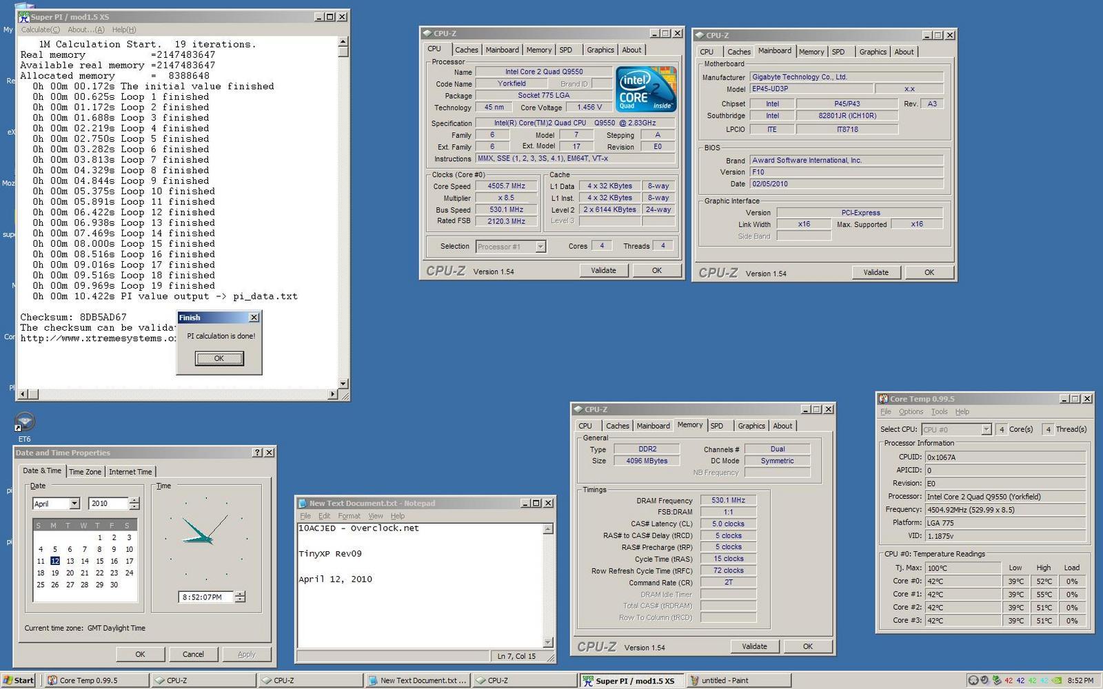Click Checksum 8DB5AD67 line in Super PI
Viewport: 1103px width, 689px height.
point(73,318)
